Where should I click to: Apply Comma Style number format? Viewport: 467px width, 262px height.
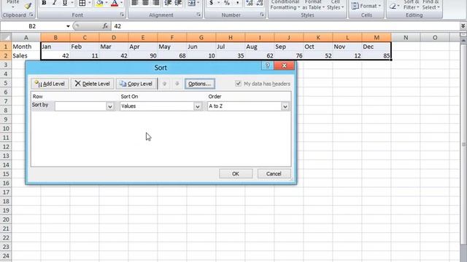click(237, 3)
